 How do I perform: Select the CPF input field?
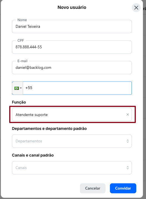(72, 47)
